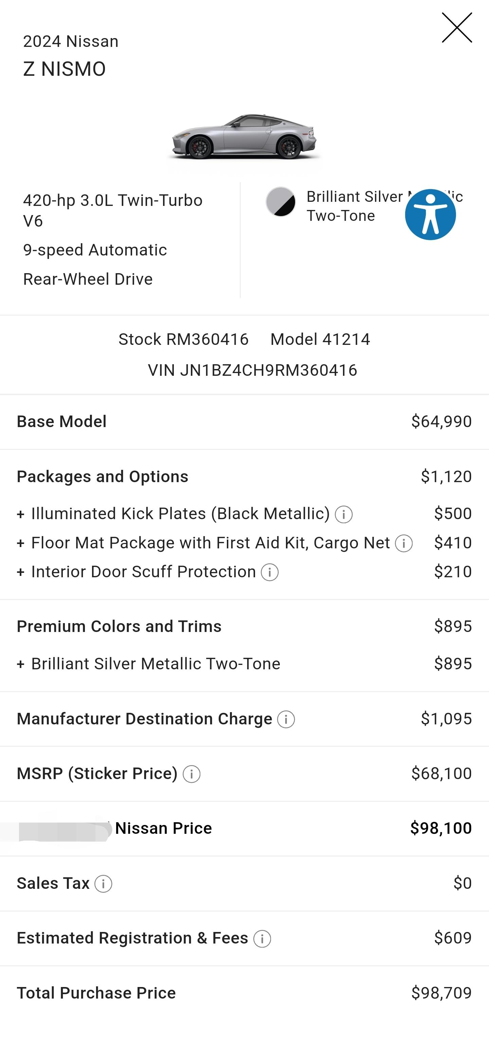Collapse the Base Model pricing row
The width and height of the screenshot is (489, 1039).
point(61,422)
